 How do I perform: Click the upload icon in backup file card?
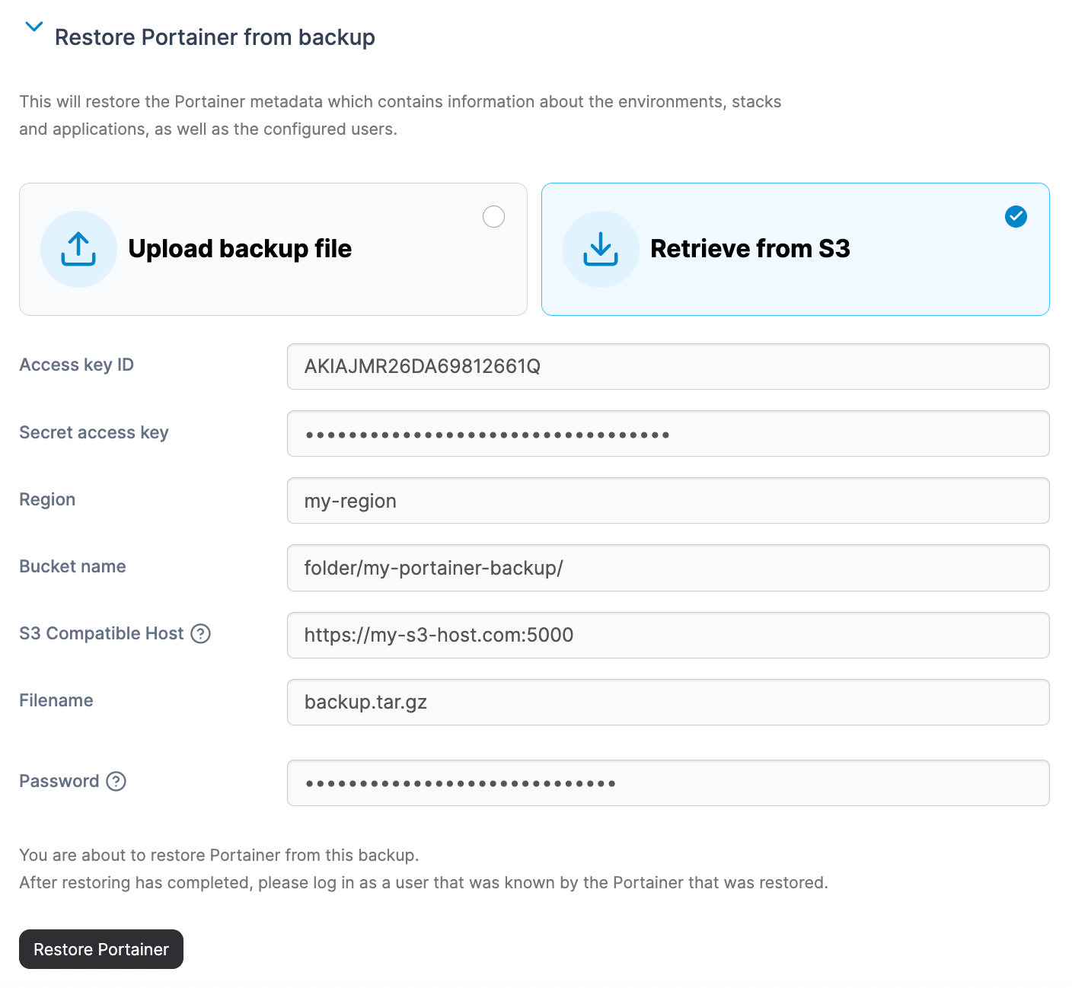point(78,249)
